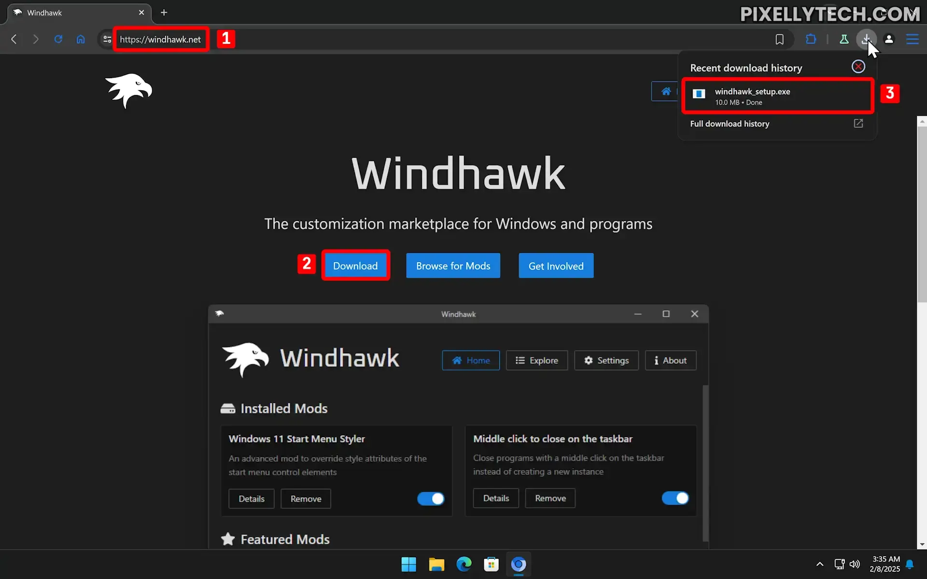Go back with the browser back arrow

(x=14, y=39)
